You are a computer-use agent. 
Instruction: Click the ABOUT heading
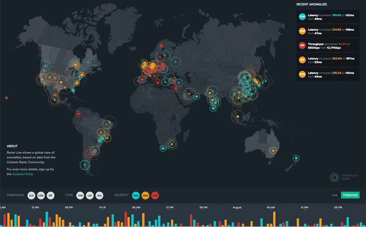point(12,146)
